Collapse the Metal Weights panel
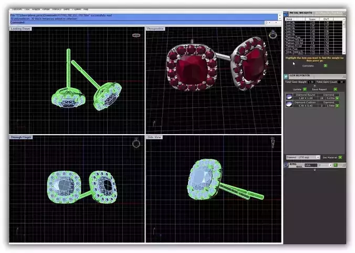Image resolution: width=355 pixels, height=253 pixels. pyautogui.click(x=344, y=14)
